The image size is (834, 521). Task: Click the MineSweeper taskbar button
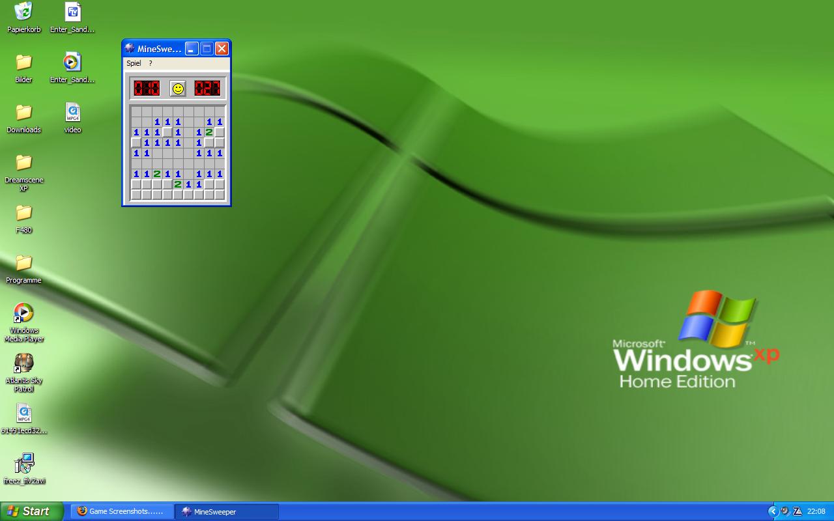click(x=227, y=511)
